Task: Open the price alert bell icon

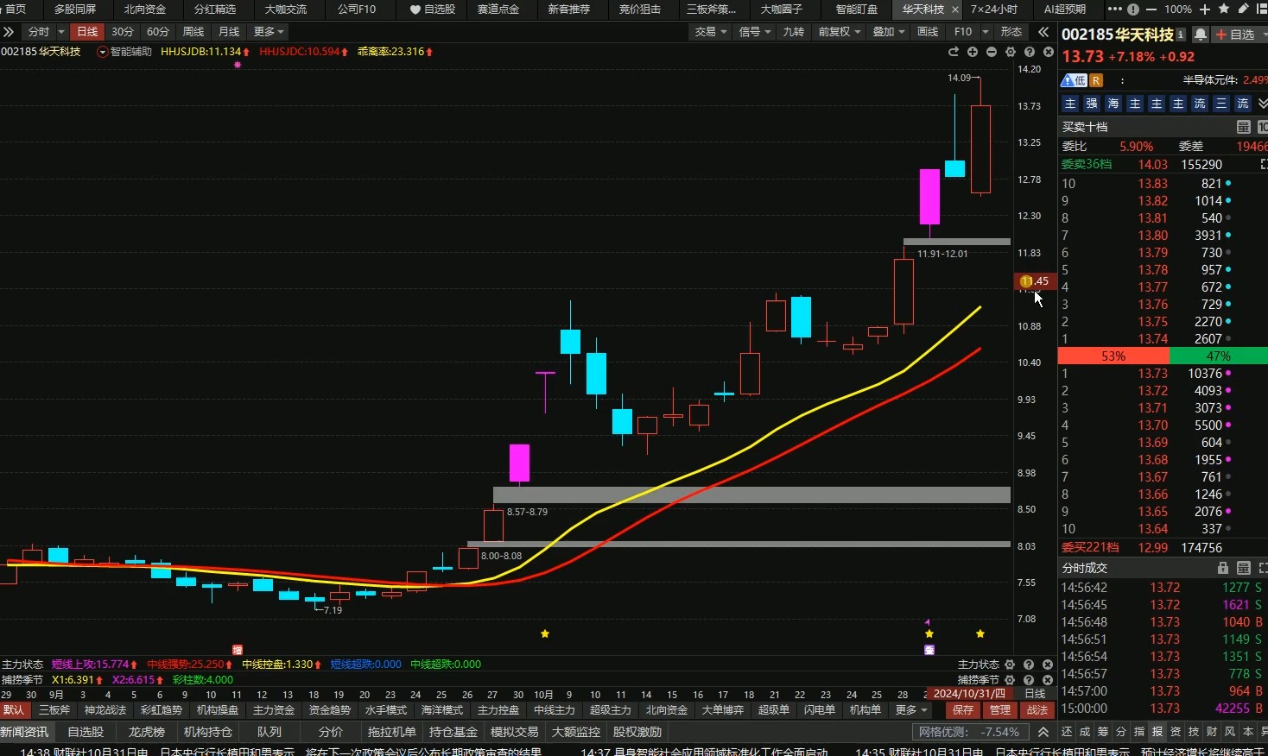Action: [1200, 35]
